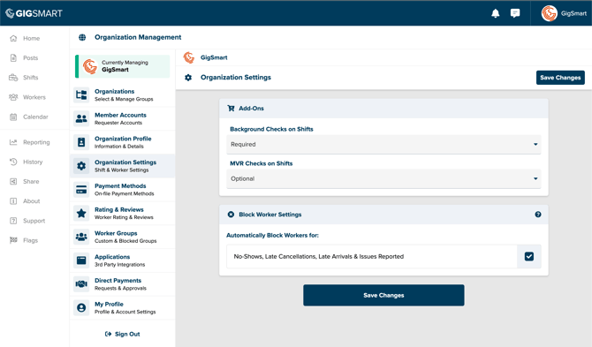Open Organization Profile Information & Details
Viewport: 592px width, 347px height.
(x=122, y=142)
